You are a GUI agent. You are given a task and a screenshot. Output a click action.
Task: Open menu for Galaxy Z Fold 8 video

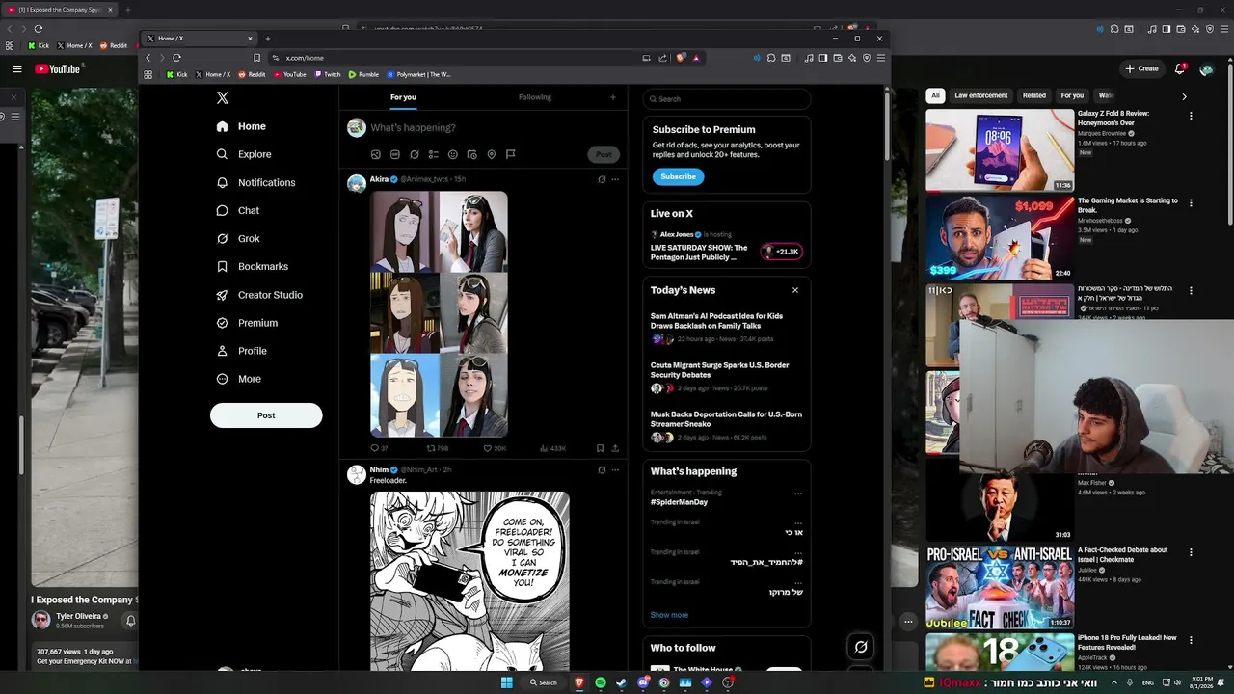coord(1191,116)
